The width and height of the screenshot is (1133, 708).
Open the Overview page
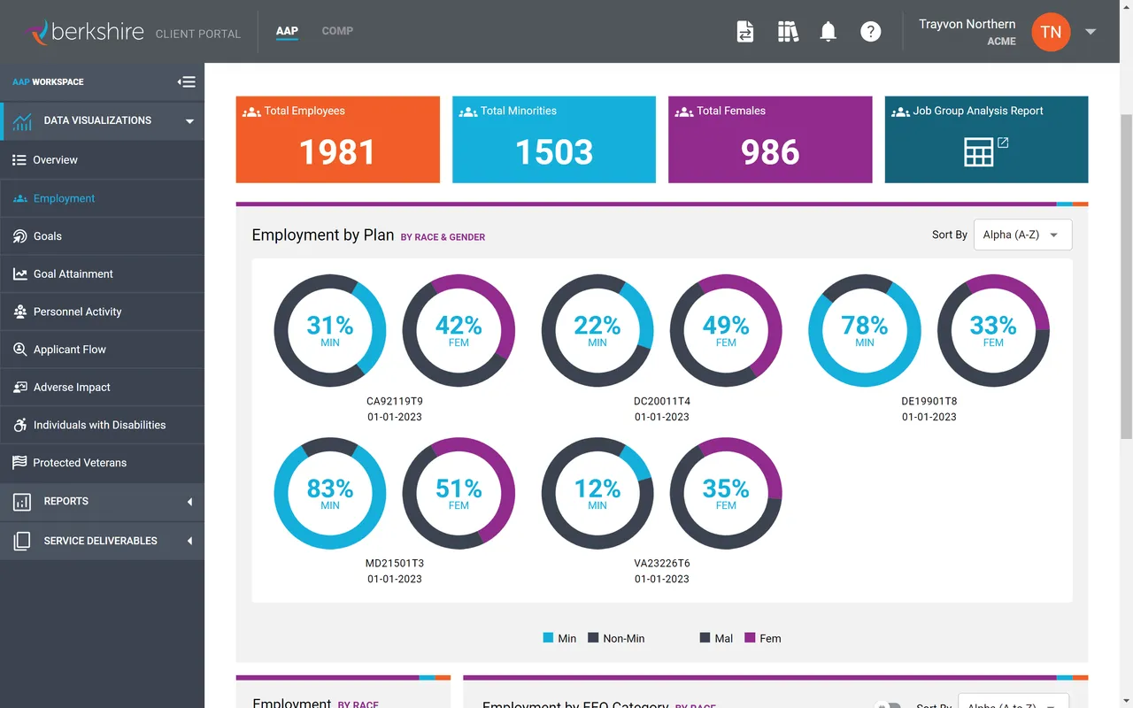pyautogui.click(x=57, y=159)
